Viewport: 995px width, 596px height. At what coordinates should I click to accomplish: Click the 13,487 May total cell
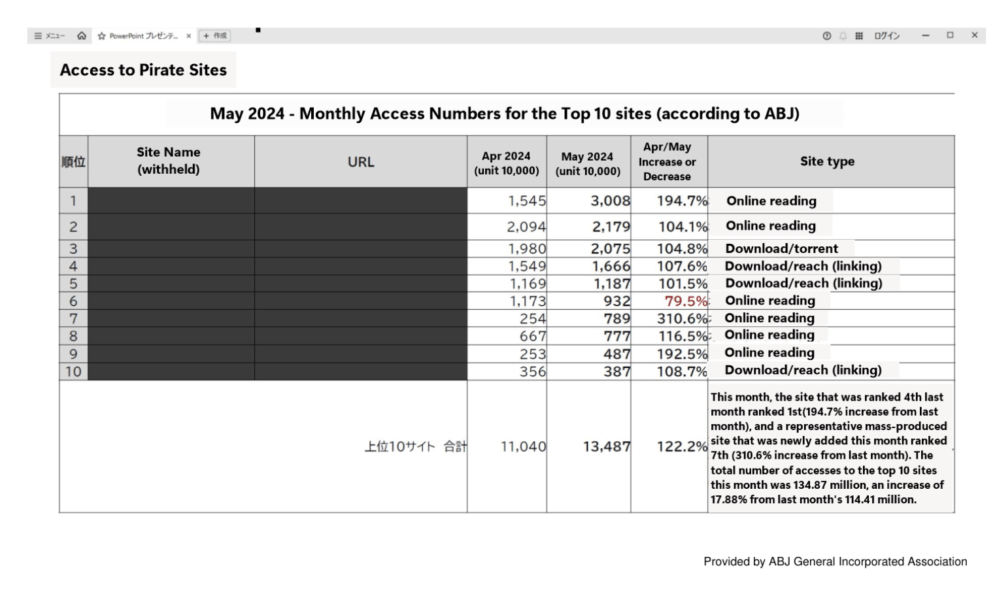tap(606, 446)
